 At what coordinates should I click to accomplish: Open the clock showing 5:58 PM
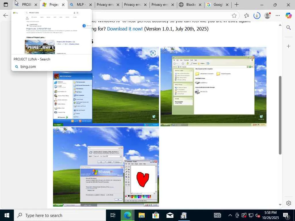[271, 215]
